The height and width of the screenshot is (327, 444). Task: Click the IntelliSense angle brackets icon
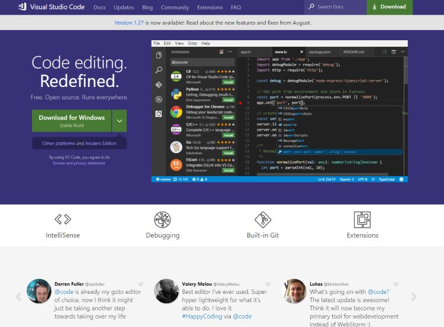(x=63, y=219)
